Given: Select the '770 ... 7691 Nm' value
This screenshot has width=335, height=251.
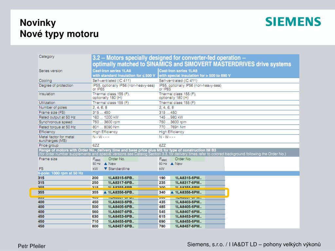Looking at the screenshot, I should click(x=172, y=127).
